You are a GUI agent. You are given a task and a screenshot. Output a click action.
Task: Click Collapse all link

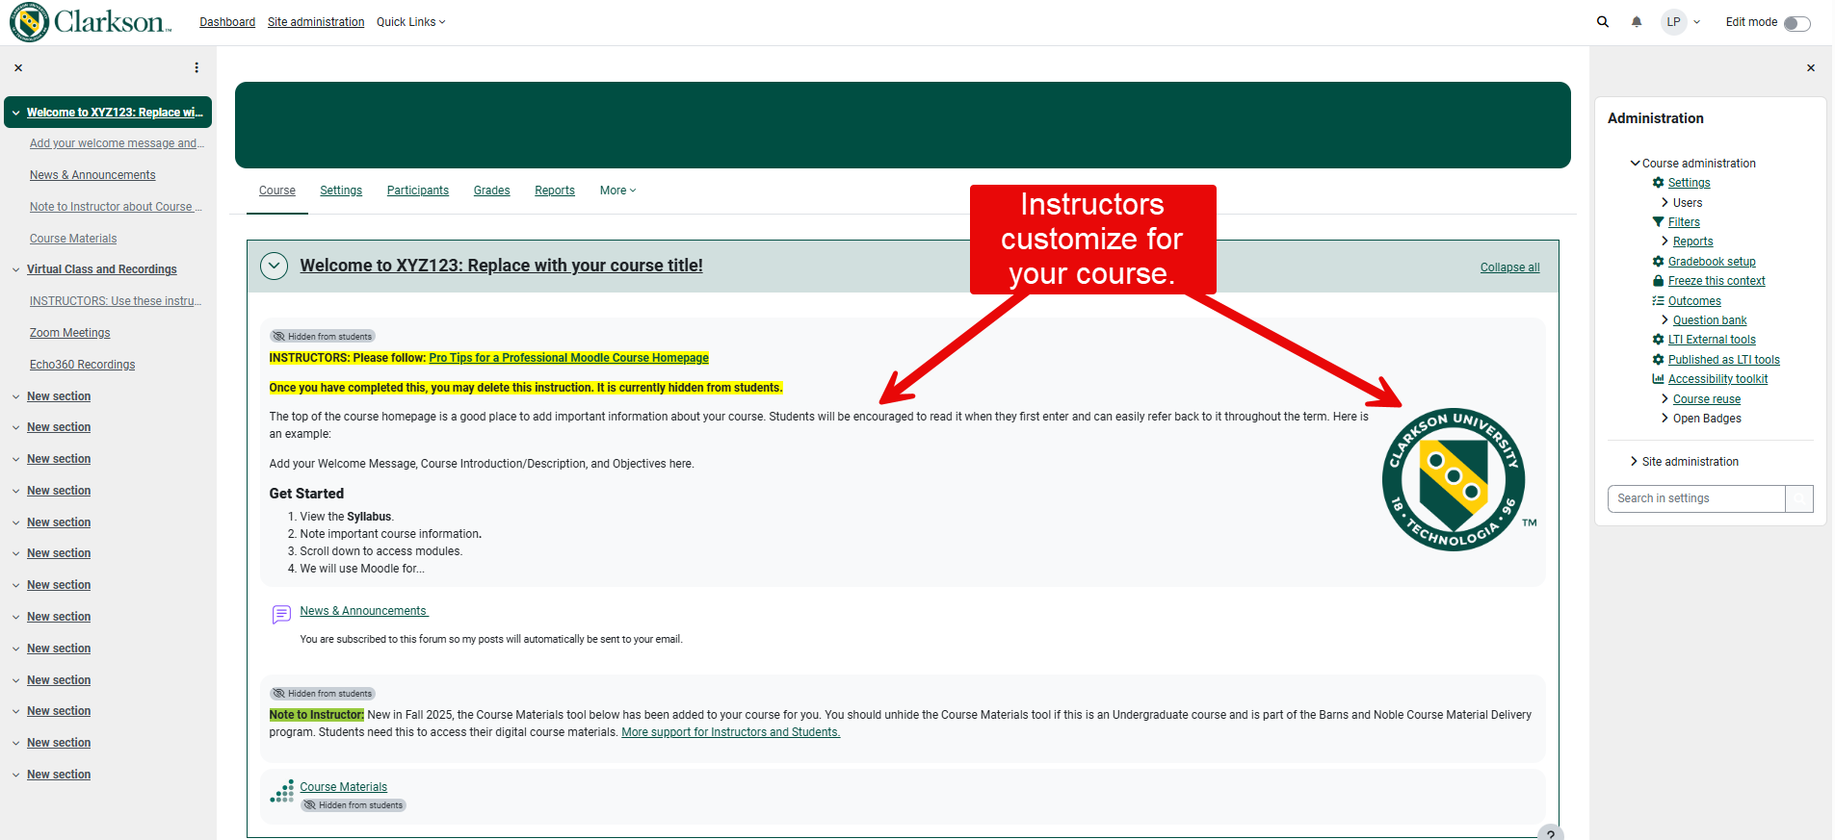click(x=1510, y=267)
